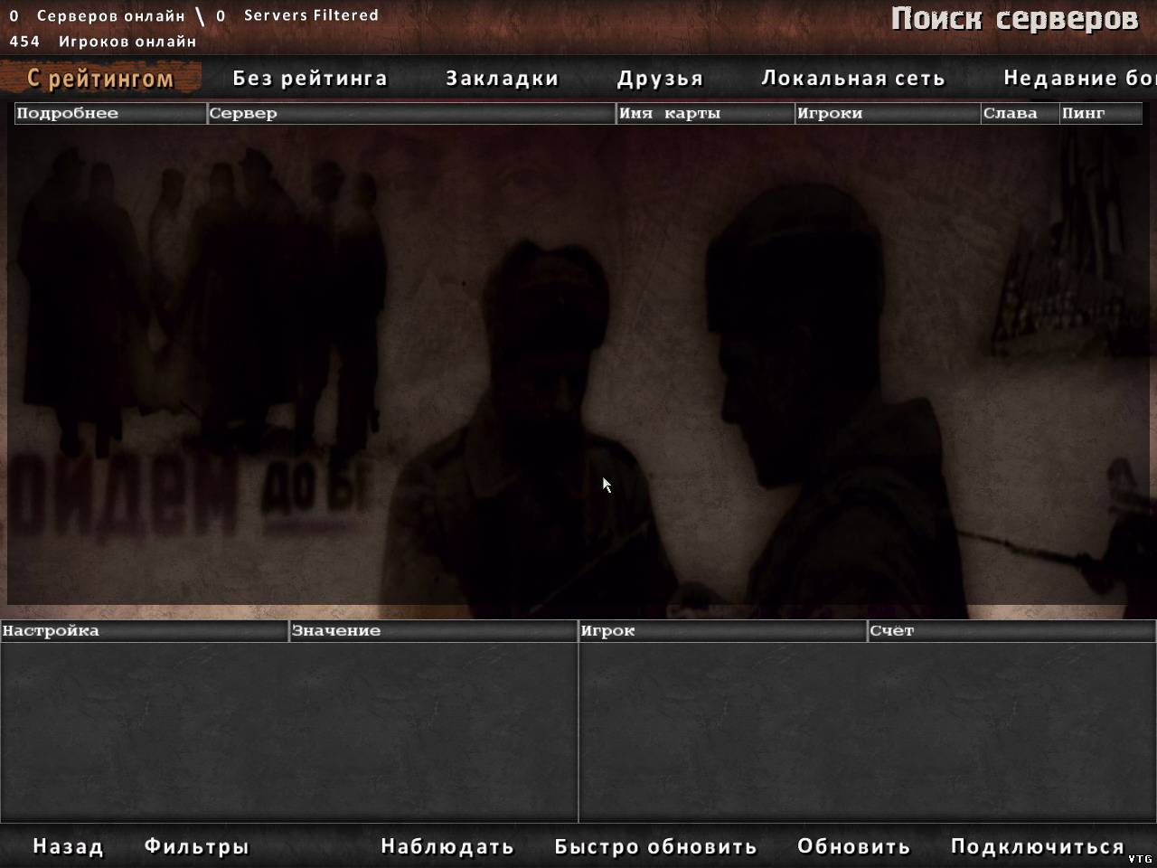Open the 'Локальная сеть' tab
This screenshot has height=868, width=1157.
pos(852,79)
